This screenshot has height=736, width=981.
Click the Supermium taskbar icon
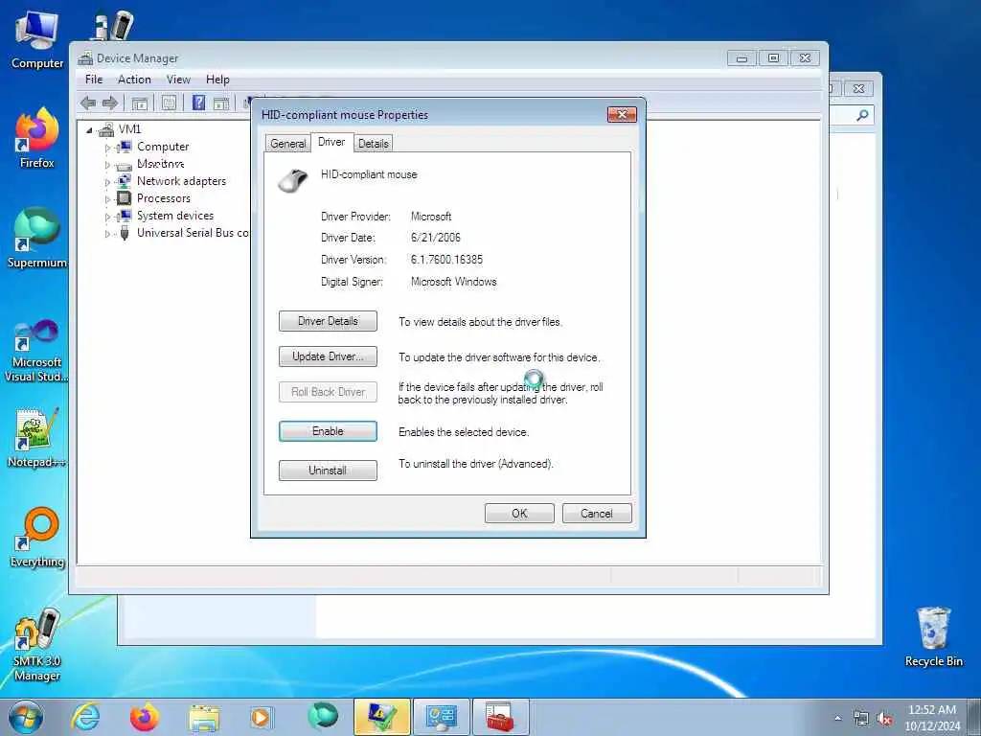(x=323, y=717)
